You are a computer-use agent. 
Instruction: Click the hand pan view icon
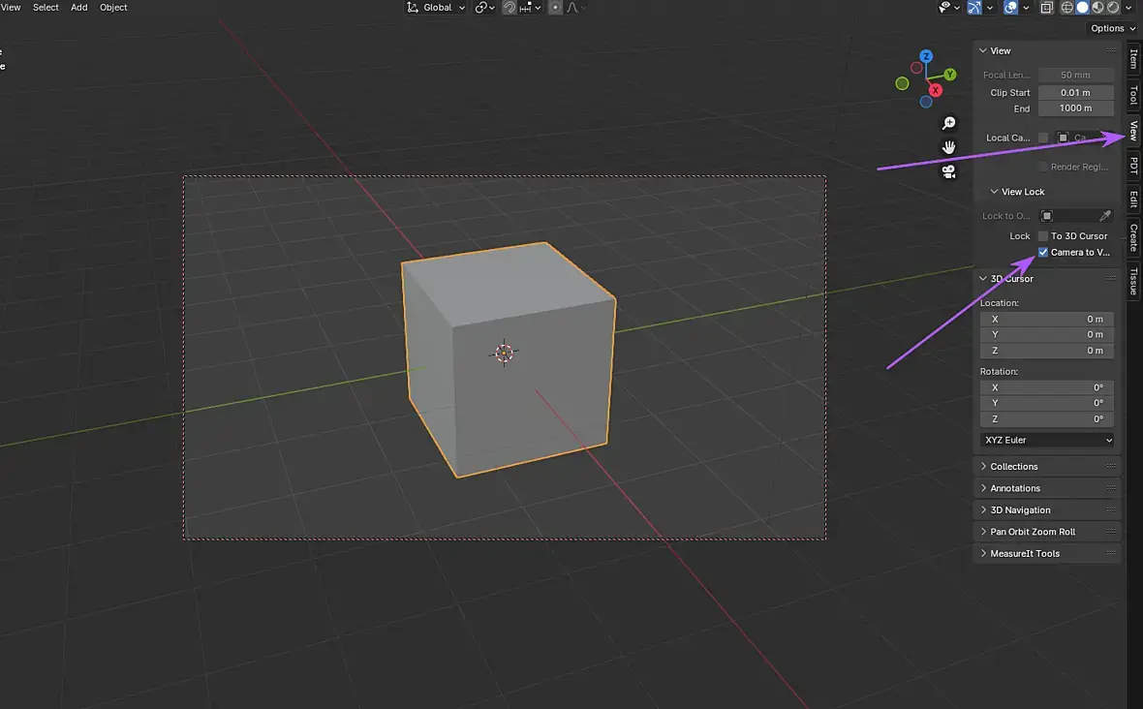948,147
